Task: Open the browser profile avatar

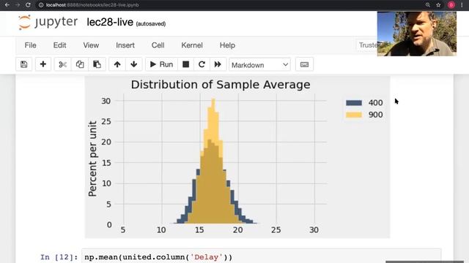Action: click(x=451, y=5)
